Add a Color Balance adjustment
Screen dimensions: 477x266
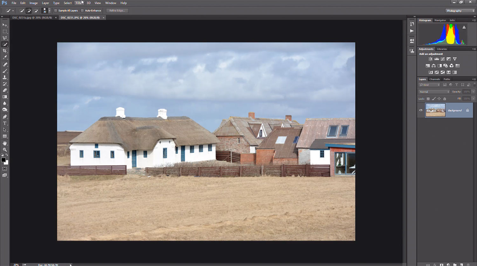click(433, 66)
